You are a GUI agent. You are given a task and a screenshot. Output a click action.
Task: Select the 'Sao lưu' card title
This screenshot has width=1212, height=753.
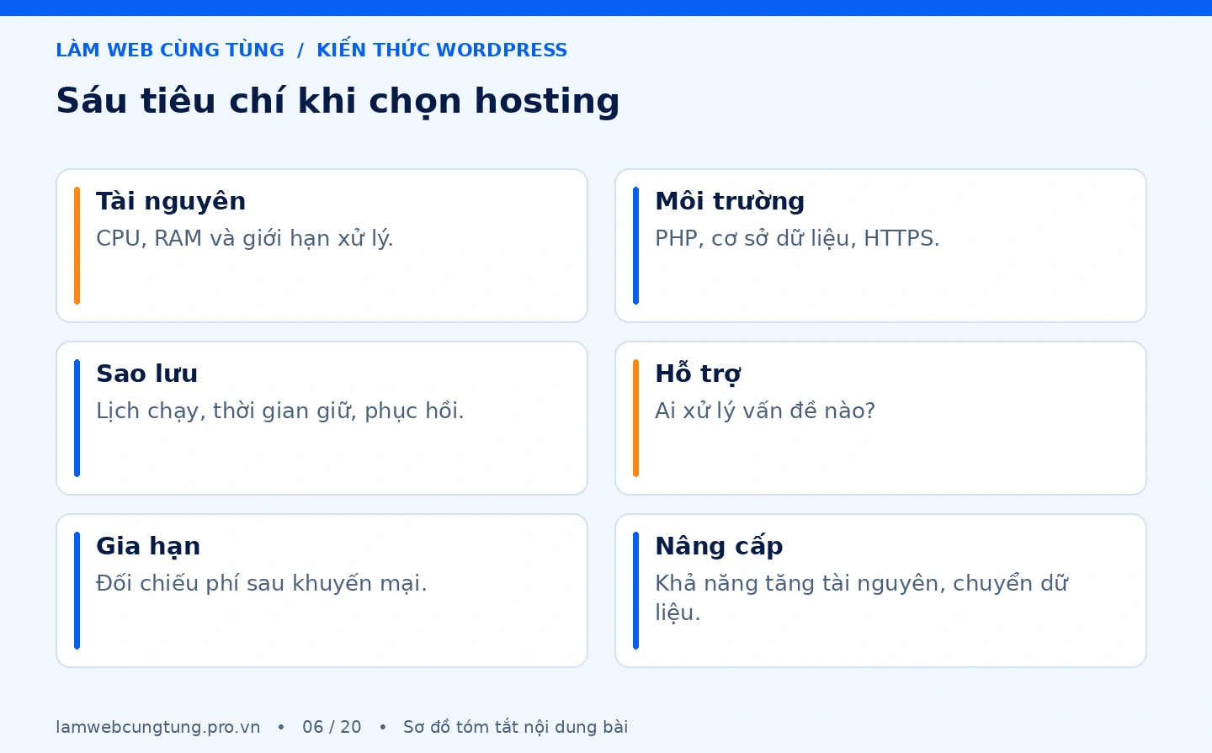point(147,374)
